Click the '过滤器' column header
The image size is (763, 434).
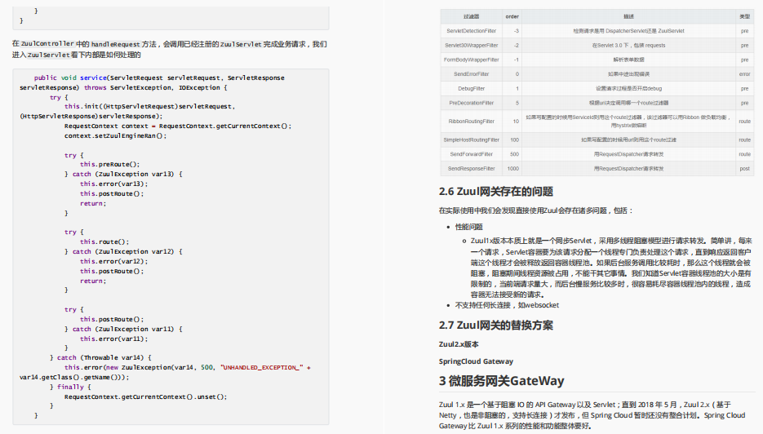pos(471,16)
